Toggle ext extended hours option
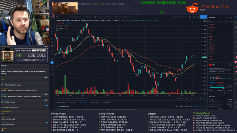 click(x=195, y=99)
